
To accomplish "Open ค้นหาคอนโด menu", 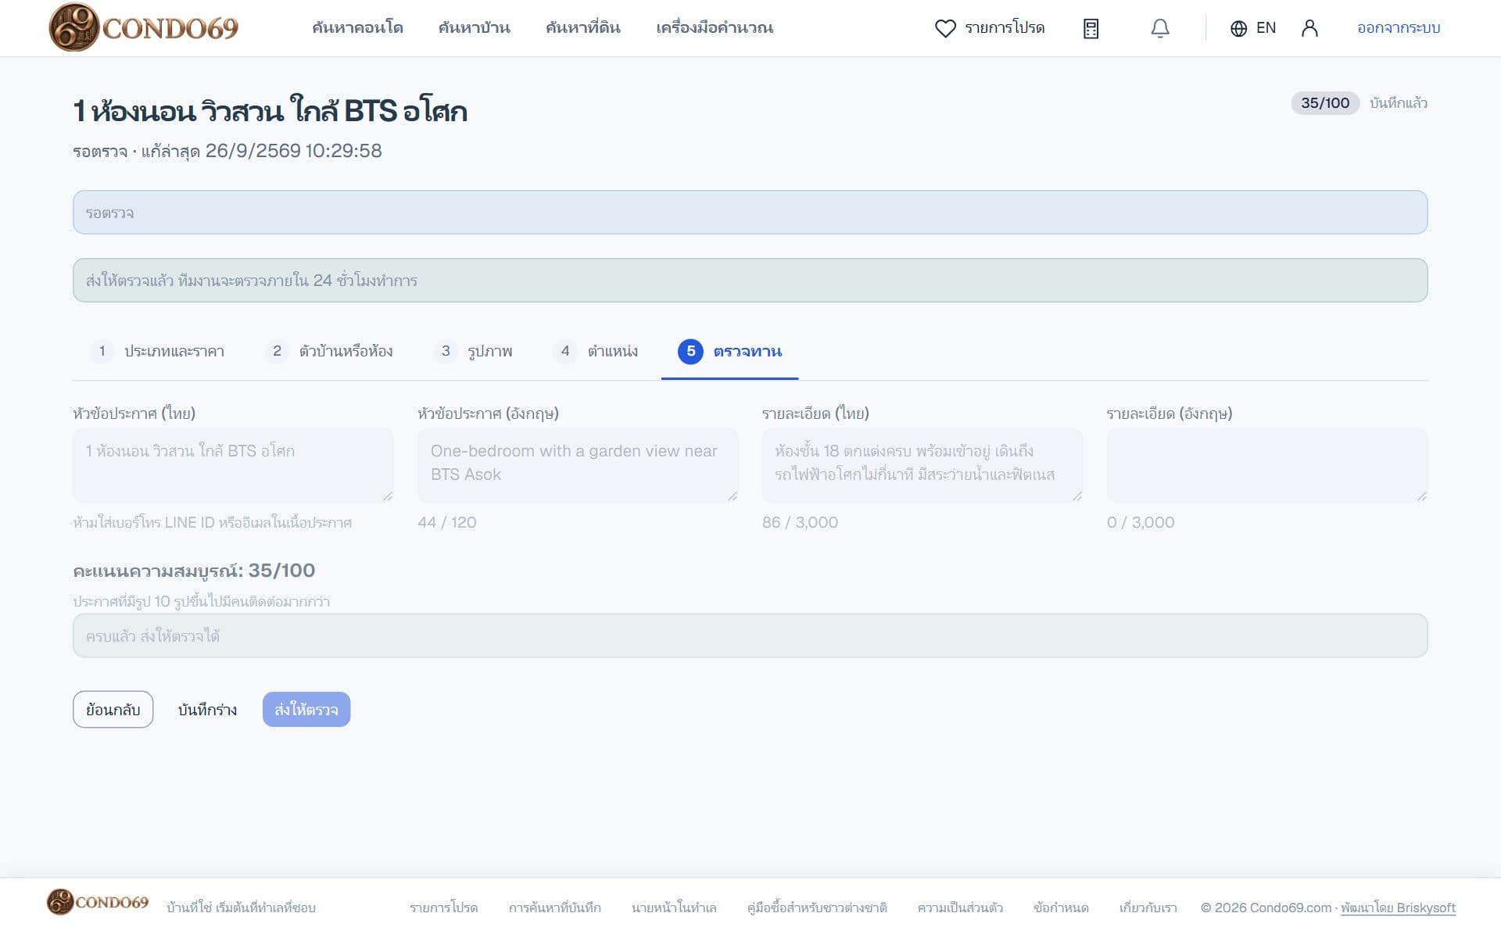I will pos(357,27).
